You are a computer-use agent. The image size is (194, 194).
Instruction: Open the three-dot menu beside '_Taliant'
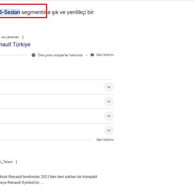point(16,162)
